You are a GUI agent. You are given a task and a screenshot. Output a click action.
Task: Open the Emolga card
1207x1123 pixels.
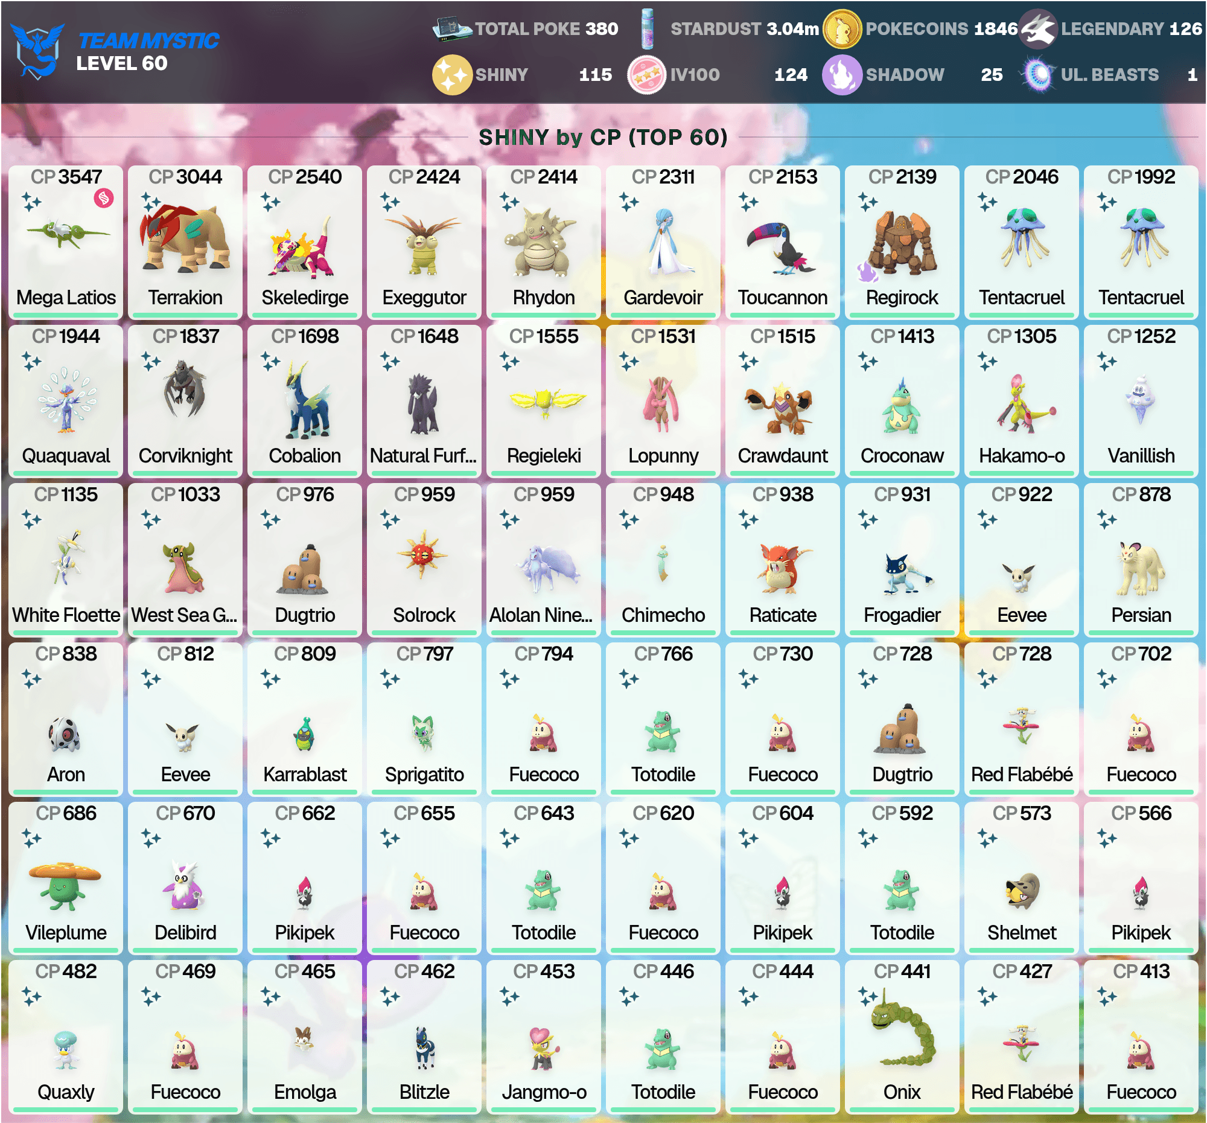[305, 1037]
